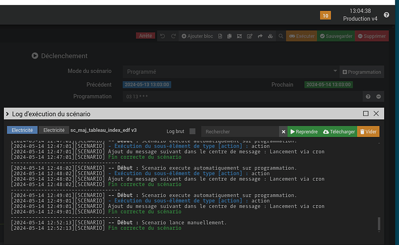Click the 13:04:38 clock in header
The width and height of the screenshot is (399, 245).
pyautogui.click(x=360, y=11)
